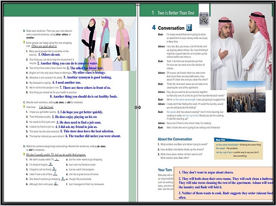Click the previous page arrow between the pages

click(x=136, y=107)
